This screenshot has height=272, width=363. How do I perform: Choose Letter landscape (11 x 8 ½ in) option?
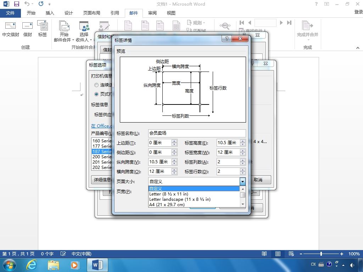pyautogui.click(x=194, y=199)
